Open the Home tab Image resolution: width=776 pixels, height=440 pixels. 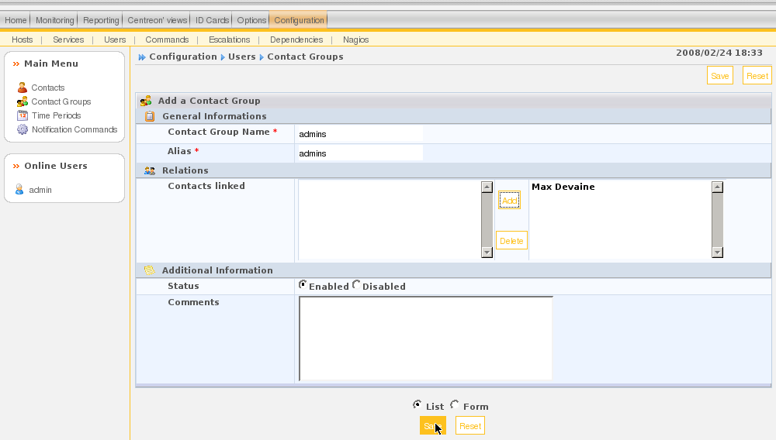16,20
